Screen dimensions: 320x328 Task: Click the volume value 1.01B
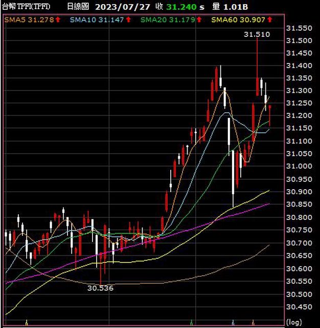tap(236, 7)
